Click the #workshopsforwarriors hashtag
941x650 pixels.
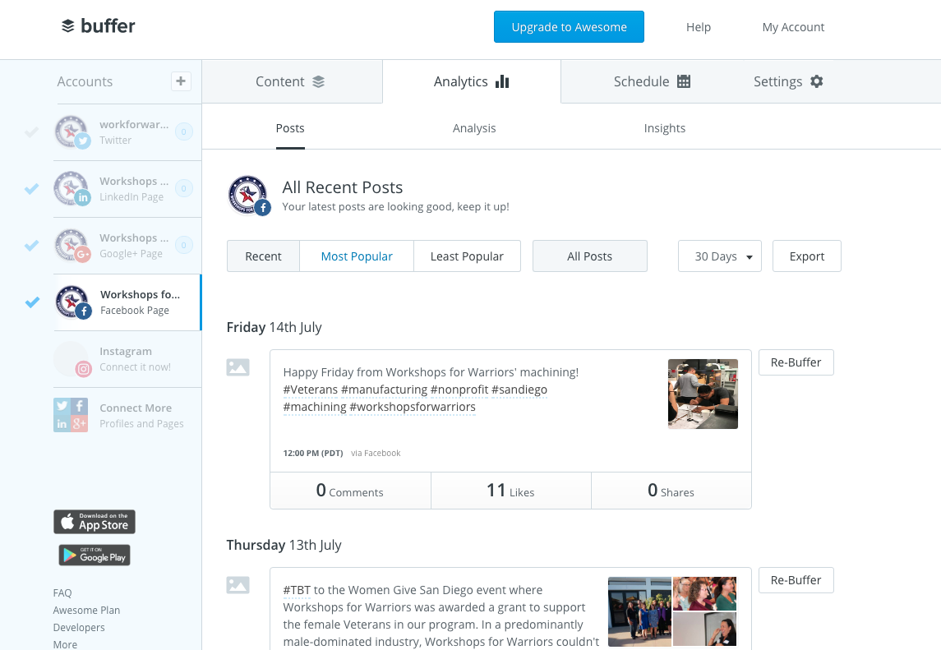[413, 407]
